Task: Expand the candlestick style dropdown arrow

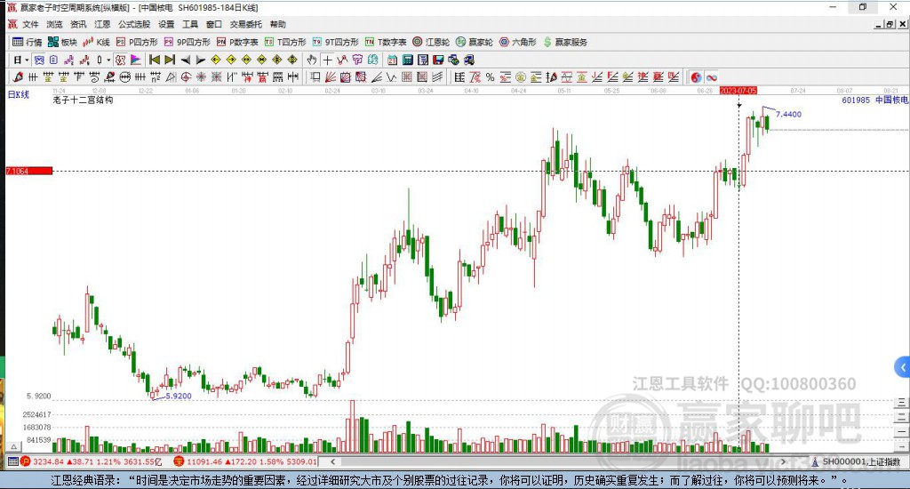Action: [x=108, y=60]
